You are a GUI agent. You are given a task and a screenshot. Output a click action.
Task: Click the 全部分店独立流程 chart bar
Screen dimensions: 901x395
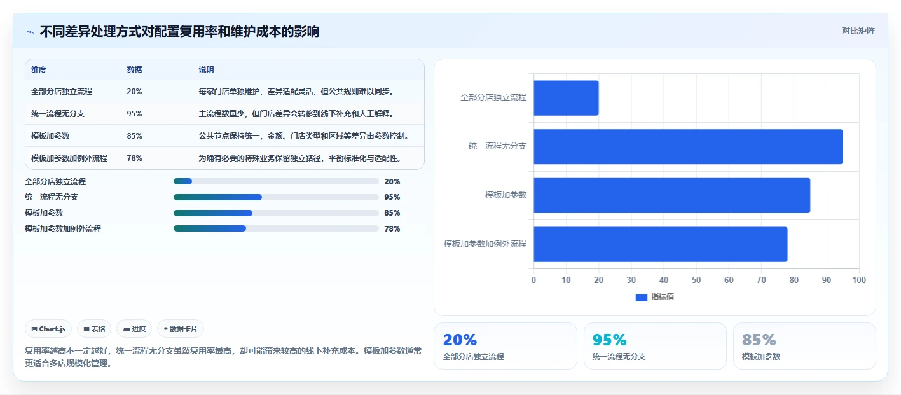point(566,98)
